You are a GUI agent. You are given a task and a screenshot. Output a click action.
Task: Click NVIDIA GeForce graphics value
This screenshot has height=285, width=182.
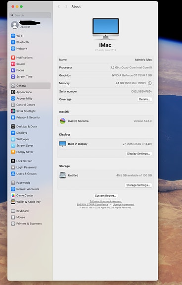(x=132, y=75)
